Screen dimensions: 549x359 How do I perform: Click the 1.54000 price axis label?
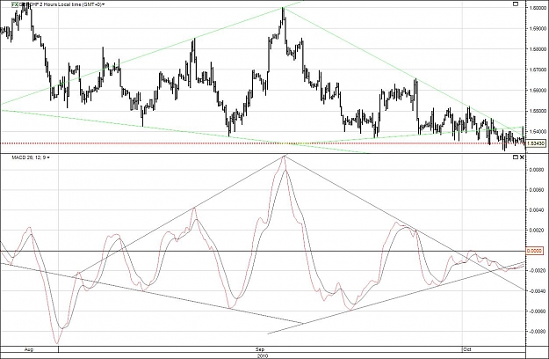tap(538, 131)
